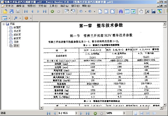The width and height of the screenshot is (168, 116).
Task: Open the 帮助 menu
Action: tap(86, 6)
